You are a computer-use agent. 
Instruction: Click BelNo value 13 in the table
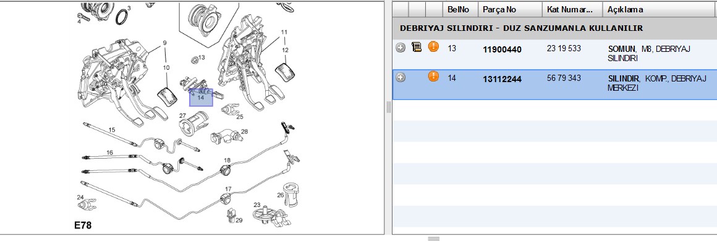pos(452,48)
